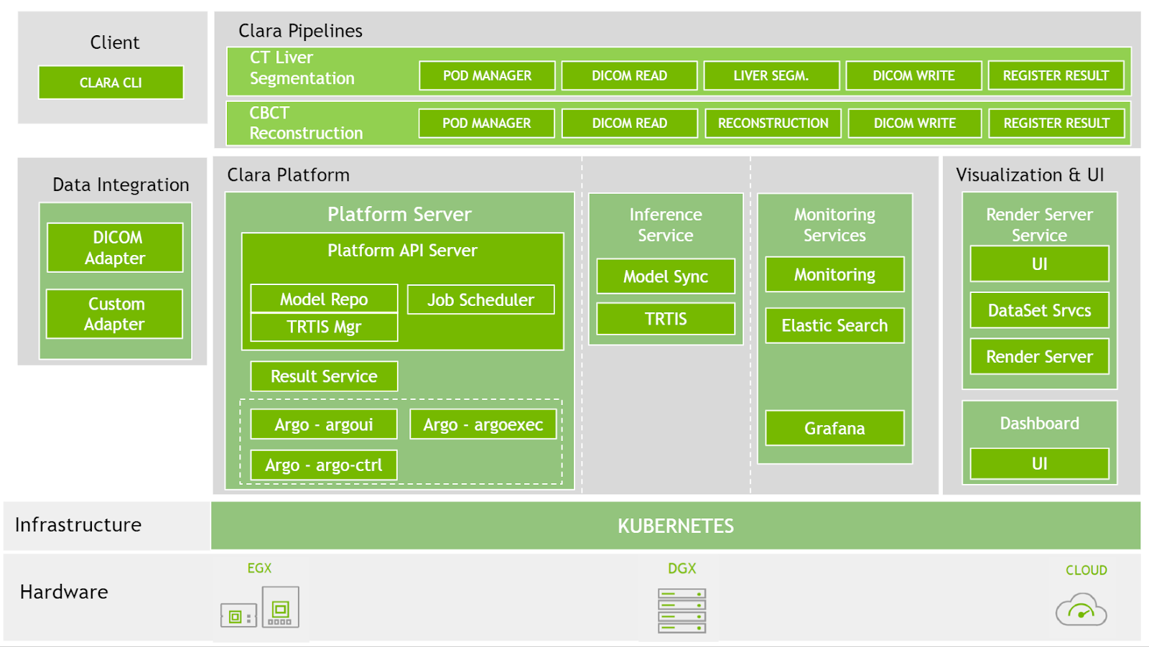Viewport: 1149px width, 647px height.
Task: Click the Argo - argoexec box
Action: click(483, 424)
